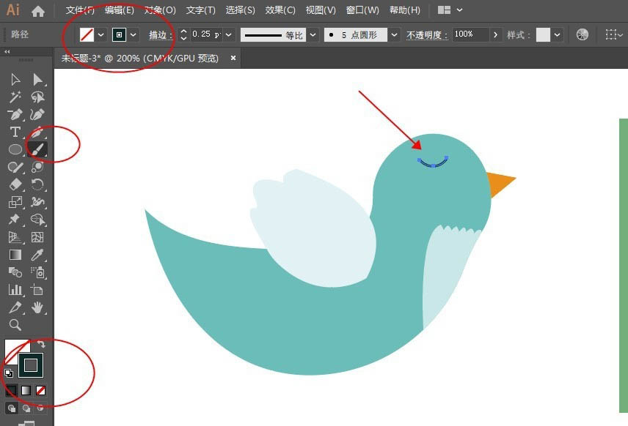The image size is (628, 426).
Task: Open the 文件(F) menu
Action: [80, 10]
